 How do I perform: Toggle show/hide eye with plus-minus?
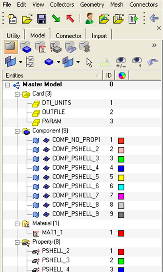pyautogui.click(x=121, y=62)
